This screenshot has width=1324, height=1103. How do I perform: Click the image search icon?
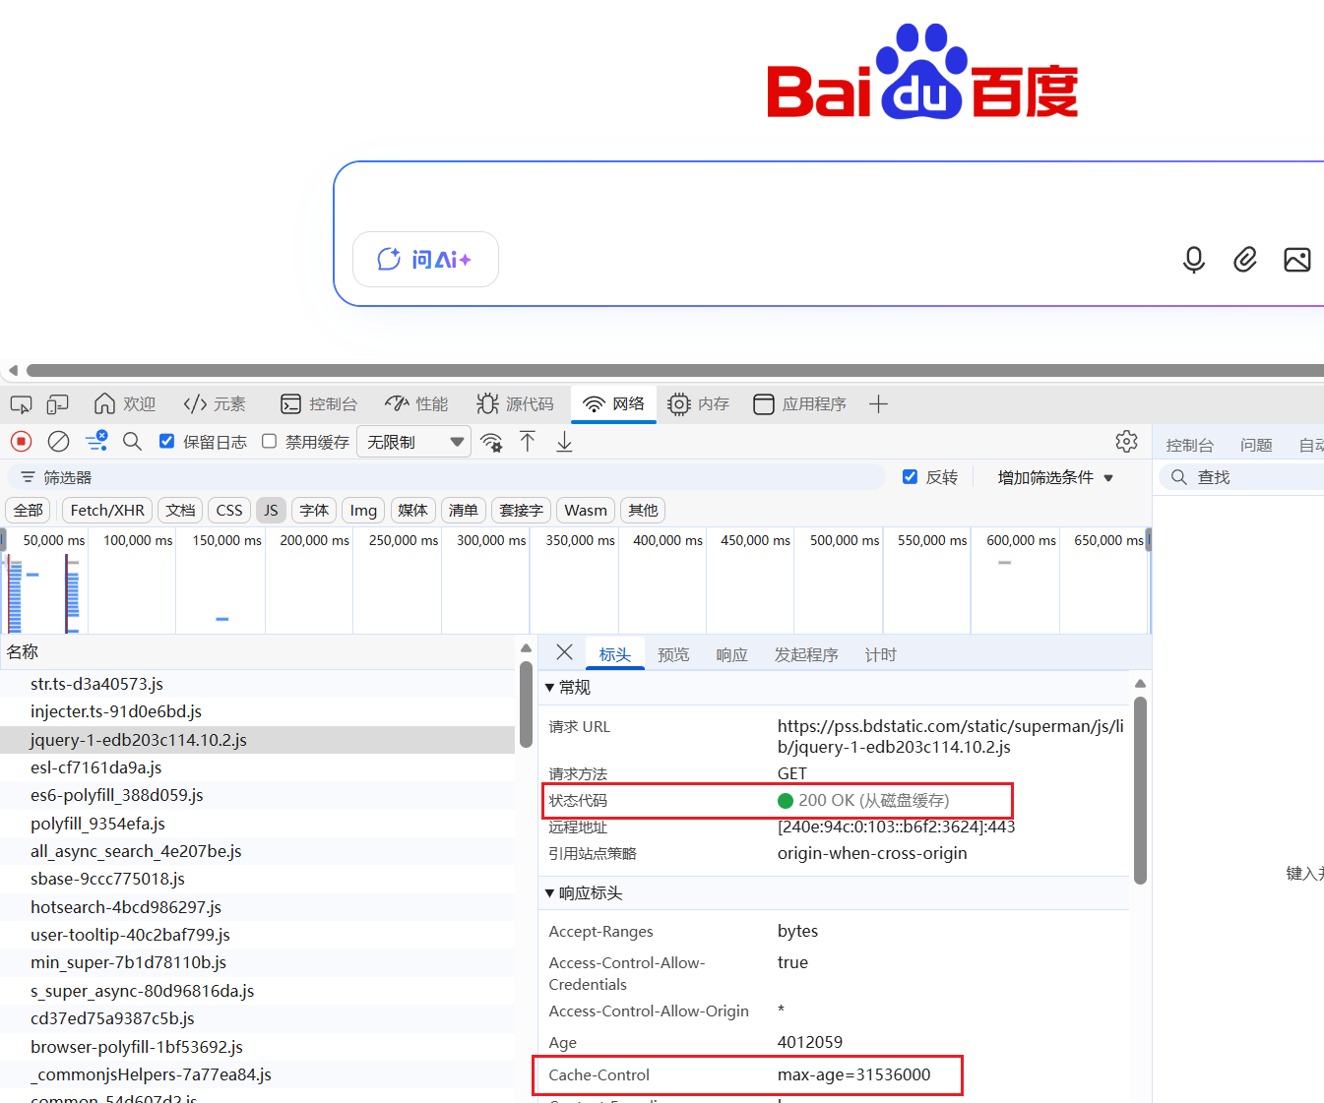coord(1297,260)
